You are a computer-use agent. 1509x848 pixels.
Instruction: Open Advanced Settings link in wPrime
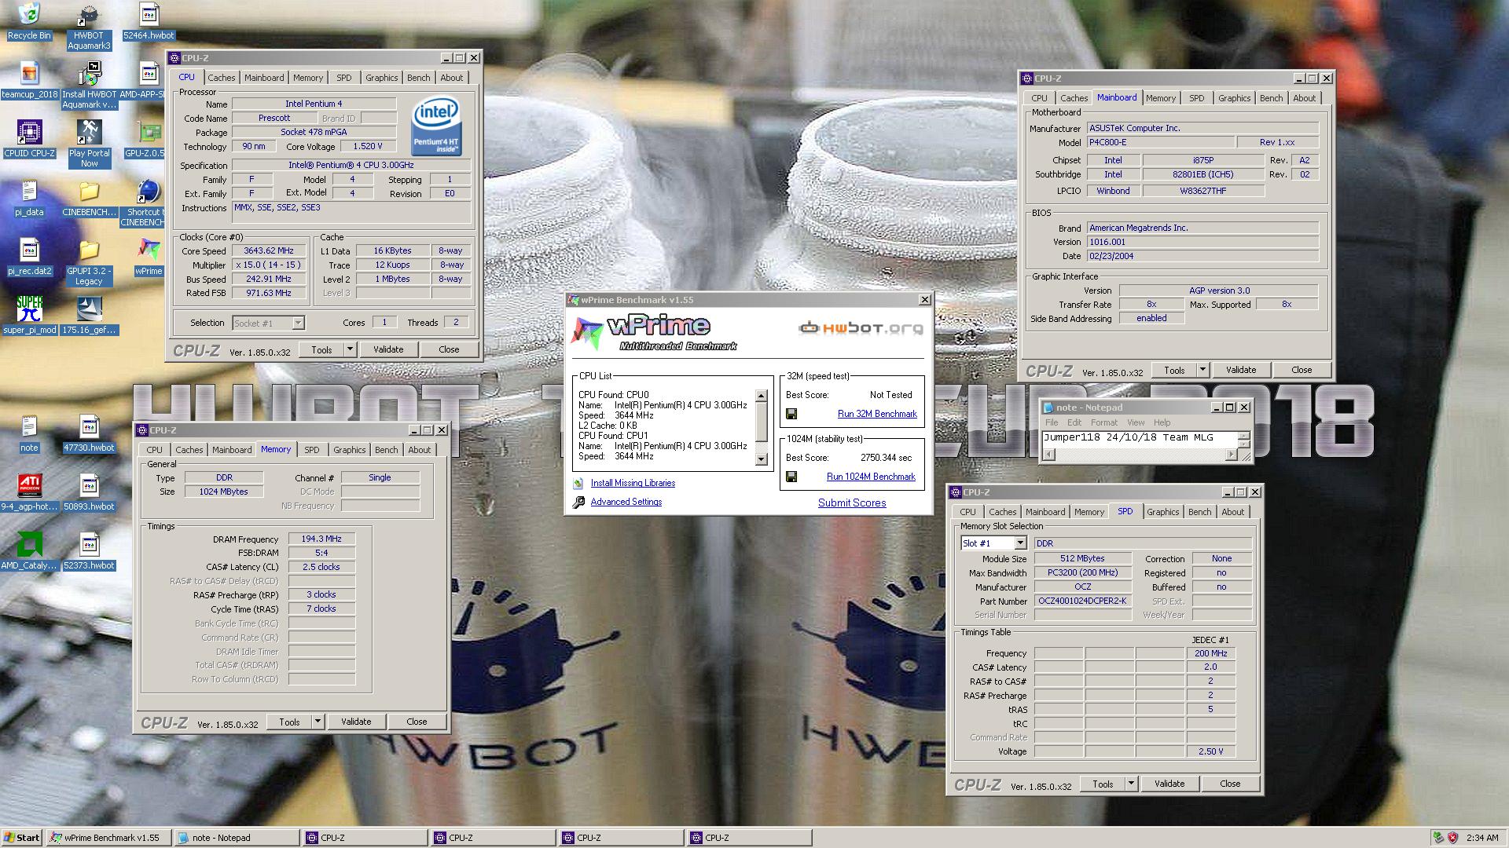[626, 502]
